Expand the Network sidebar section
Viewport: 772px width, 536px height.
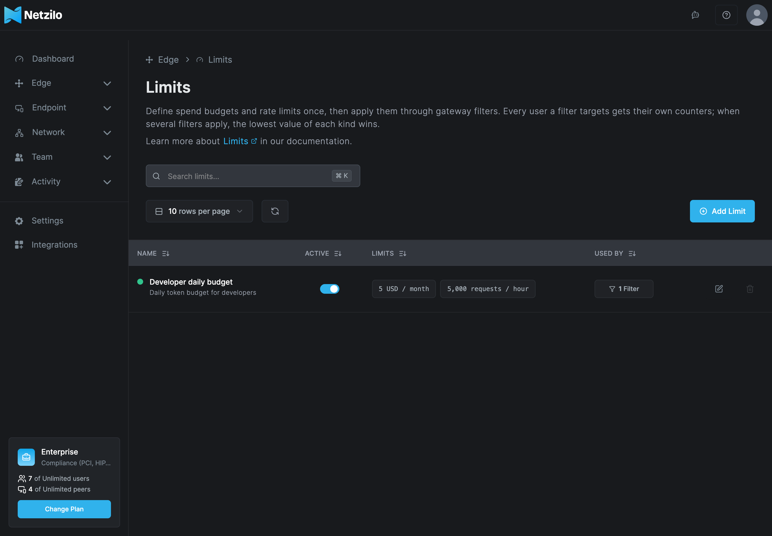[x=63, y=132]
